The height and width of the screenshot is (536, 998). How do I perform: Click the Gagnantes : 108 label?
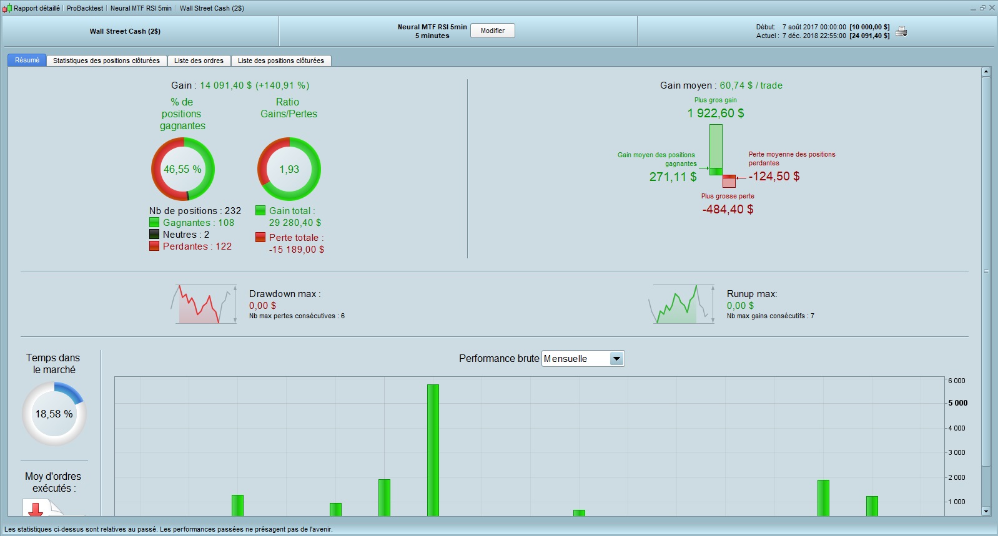(199, 223)
